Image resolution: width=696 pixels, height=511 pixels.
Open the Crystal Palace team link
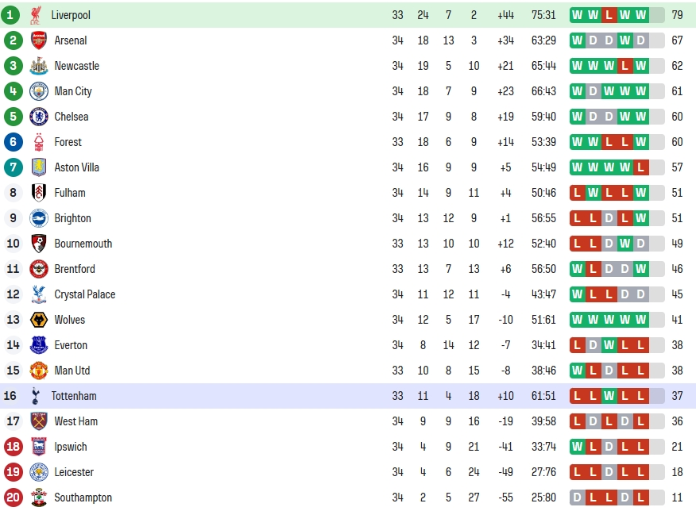85,294
